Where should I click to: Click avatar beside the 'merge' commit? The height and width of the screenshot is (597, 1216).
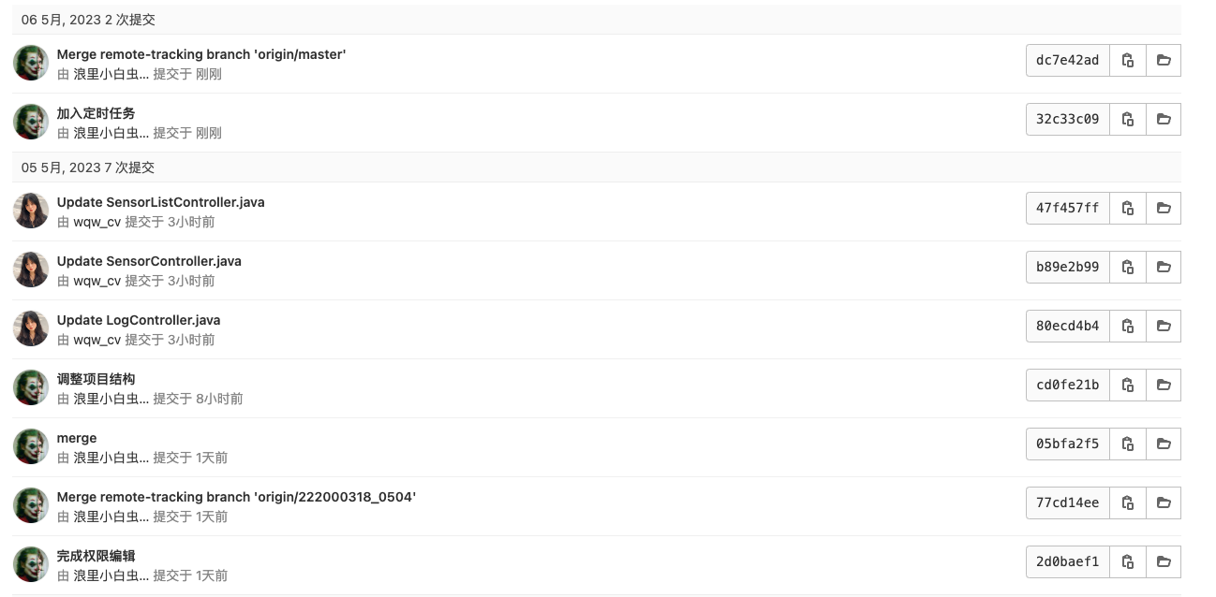[x=31, y=445]
